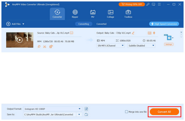Click the custom profile settings icon

pos(86,109)
